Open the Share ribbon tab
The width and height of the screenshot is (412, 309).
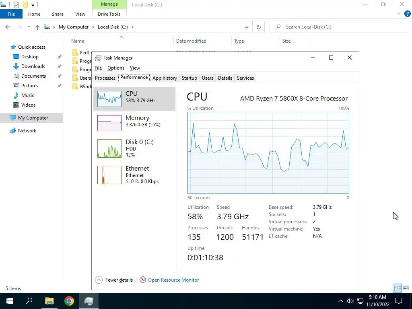(x=58, y=14)
